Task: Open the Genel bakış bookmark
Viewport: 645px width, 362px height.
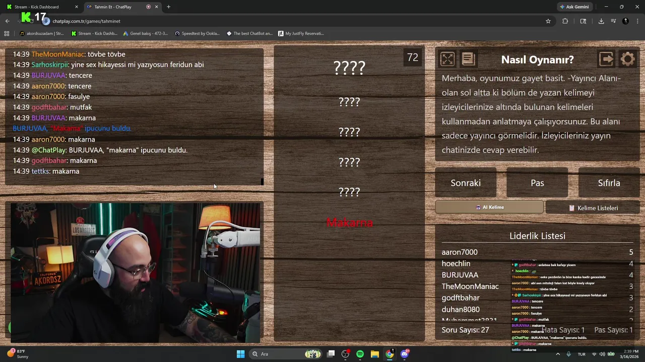Action: coord(145,34)
